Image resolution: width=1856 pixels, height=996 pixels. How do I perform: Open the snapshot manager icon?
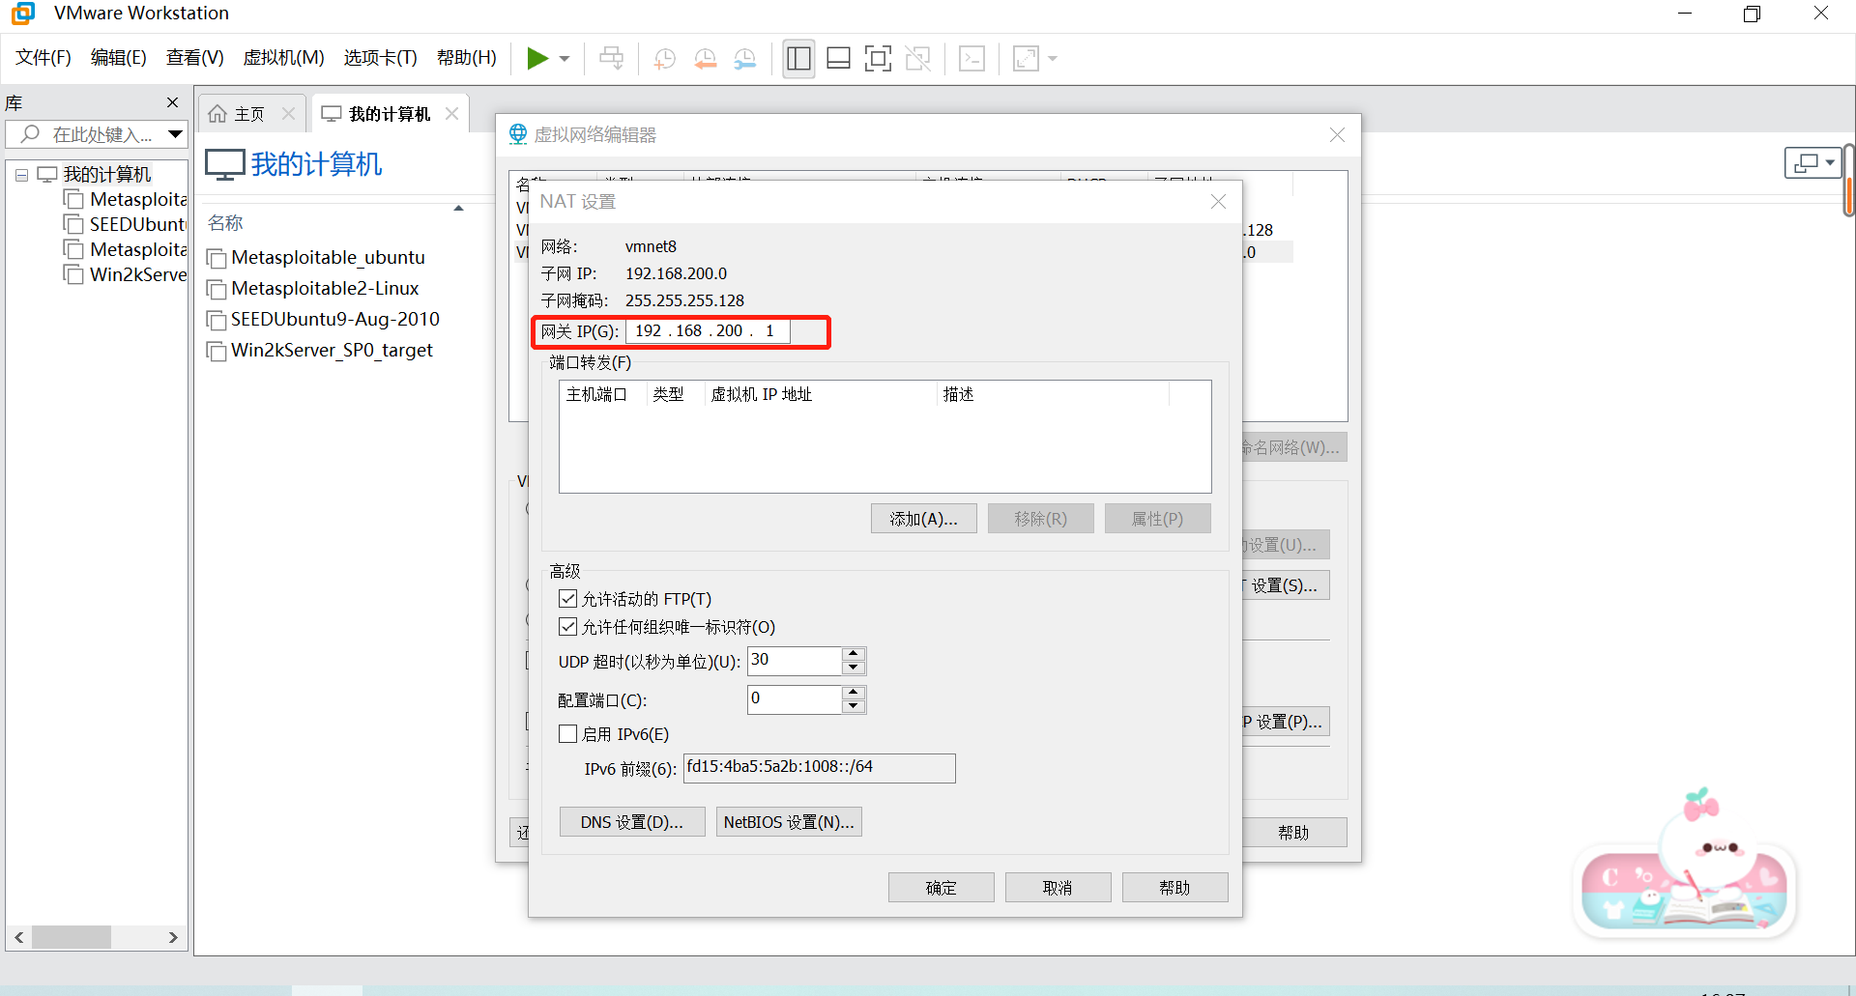pos(745,59)
